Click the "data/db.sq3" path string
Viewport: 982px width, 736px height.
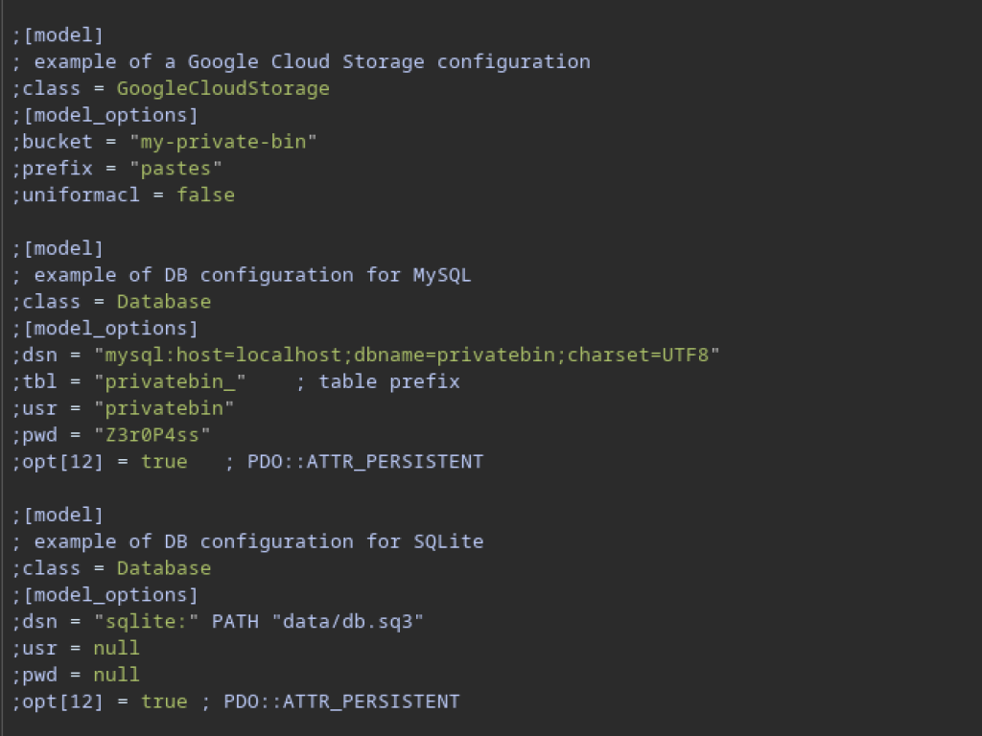347,621
